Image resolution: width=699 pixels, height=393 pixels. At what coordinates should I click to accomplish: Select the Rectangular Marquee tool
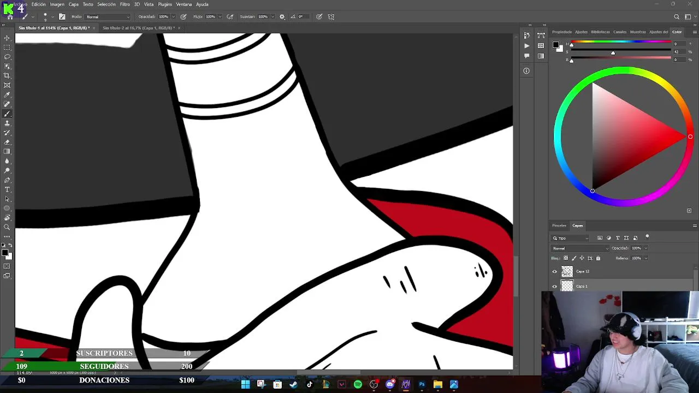(x=7, y=47)
